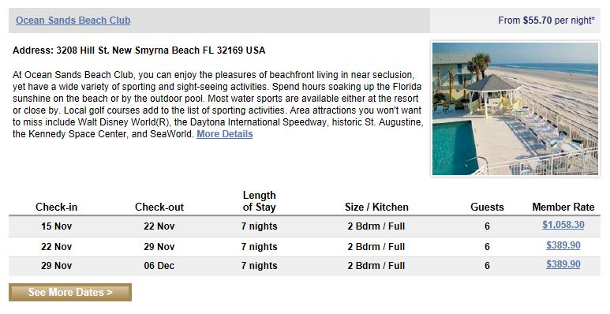The width and height of the screenshot is (610, 314).
Task: Click the first row's 7 nights cell
Action: coord(259,226)
